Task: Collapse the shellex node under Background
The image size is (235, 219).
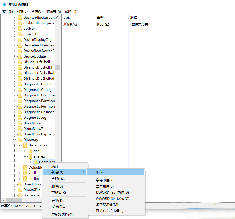Action: 25,156
